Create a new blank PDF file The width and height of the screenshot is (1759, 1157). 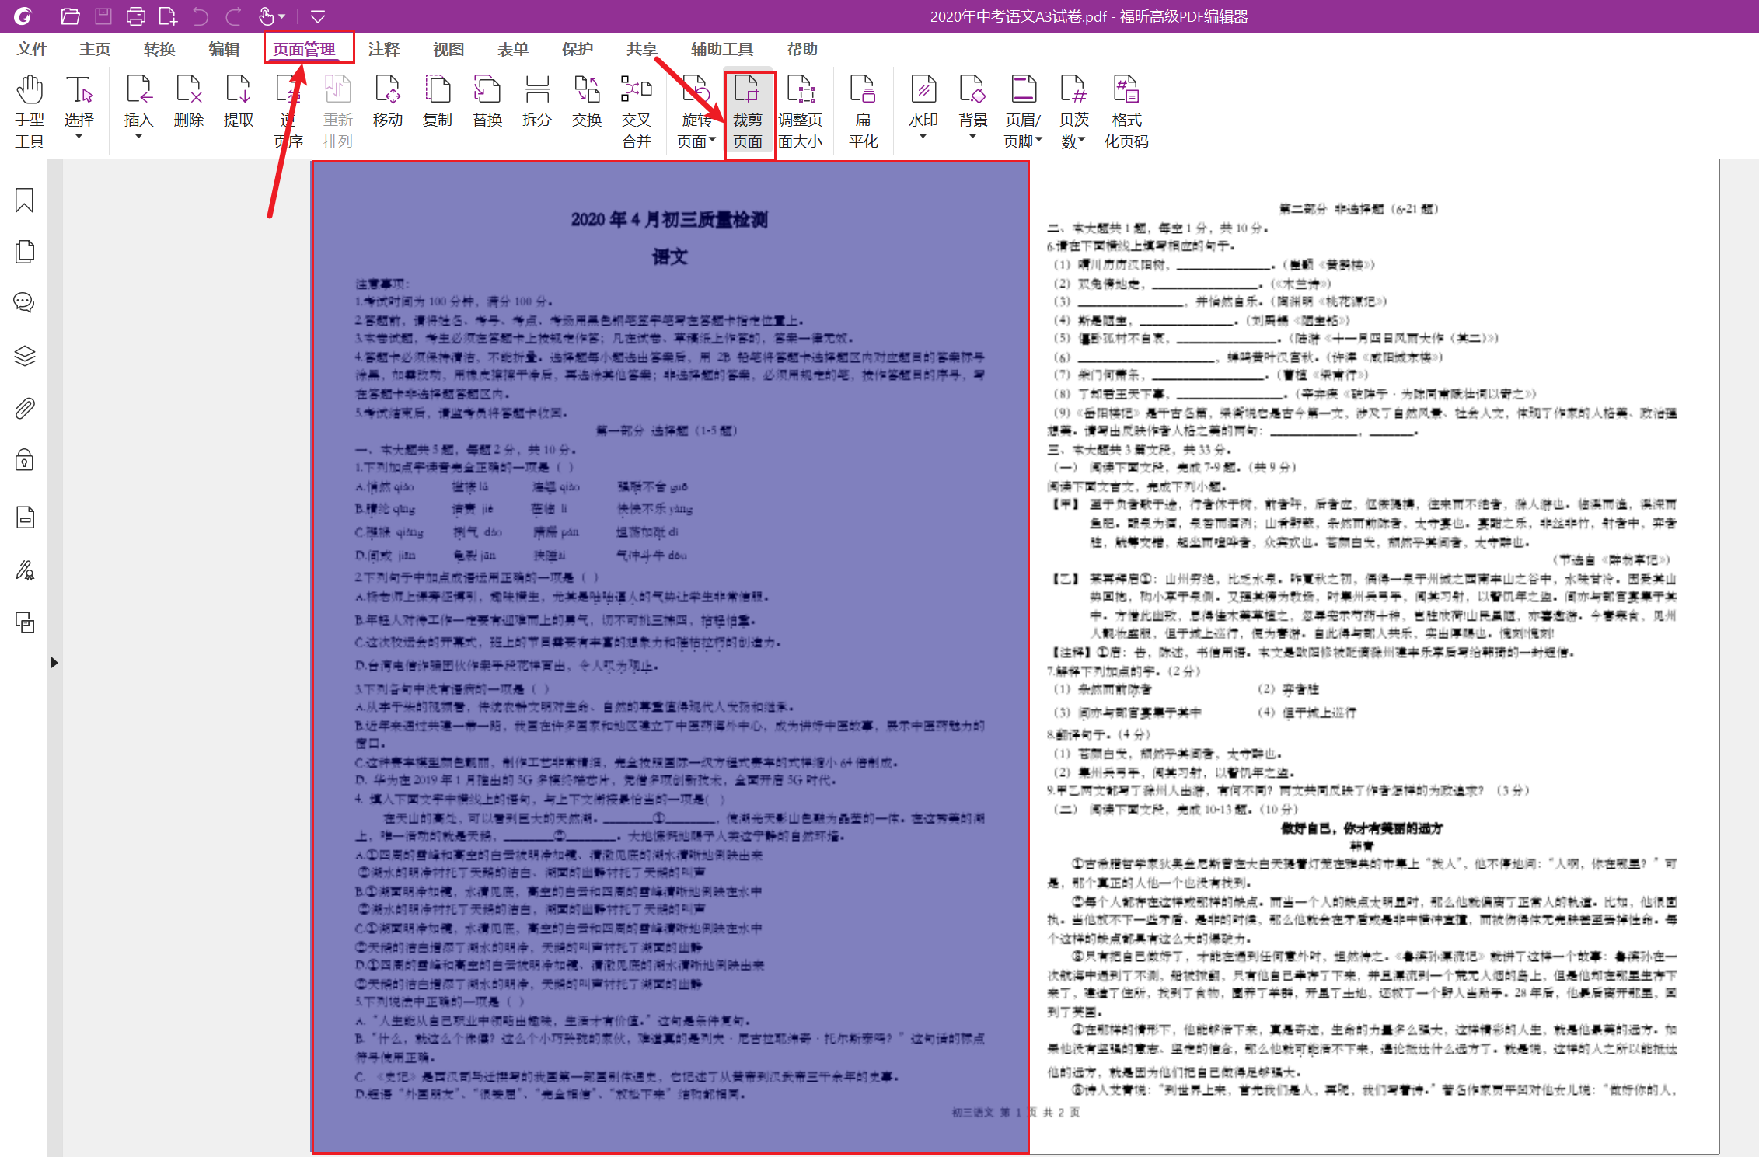coord(168,16)
